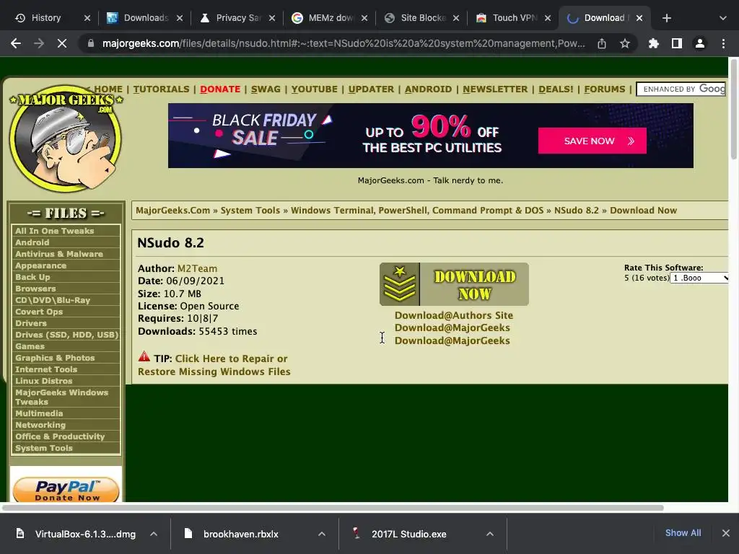Click the browser back arrow
This screenshot has width=739, height=554.
[16, 43]
